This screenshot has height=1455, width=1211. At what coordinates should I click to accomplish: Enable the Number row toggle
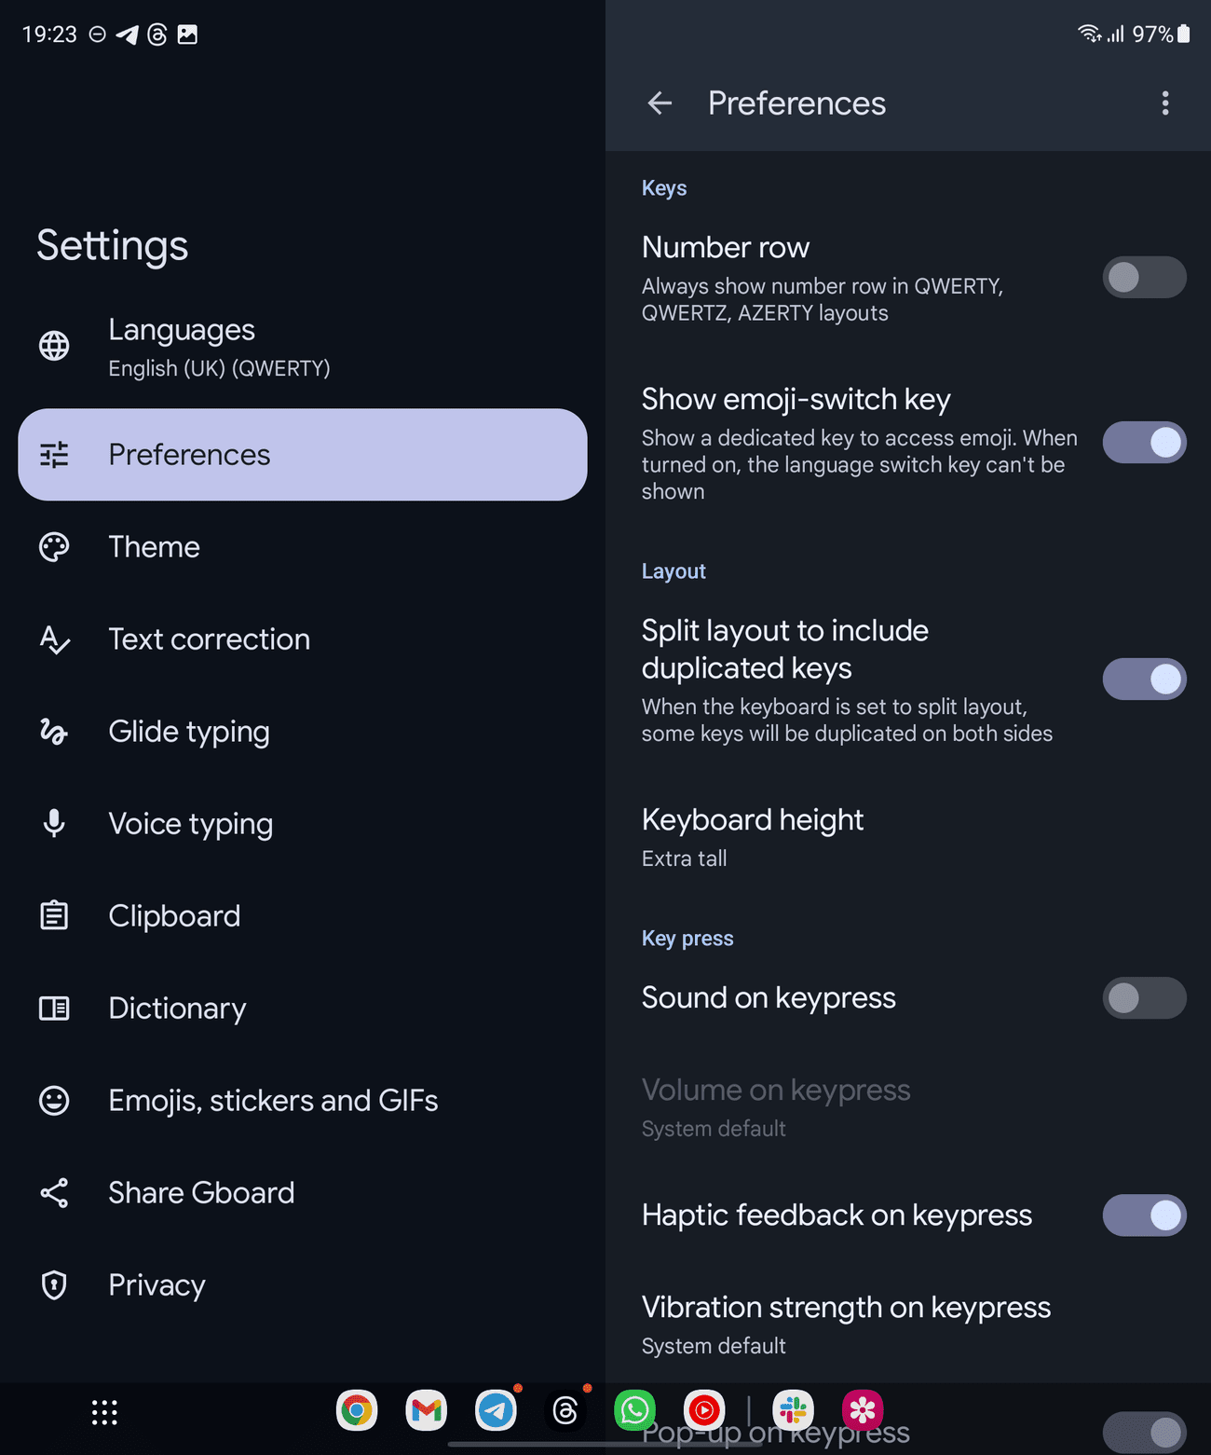click(x=1144, y=277)
